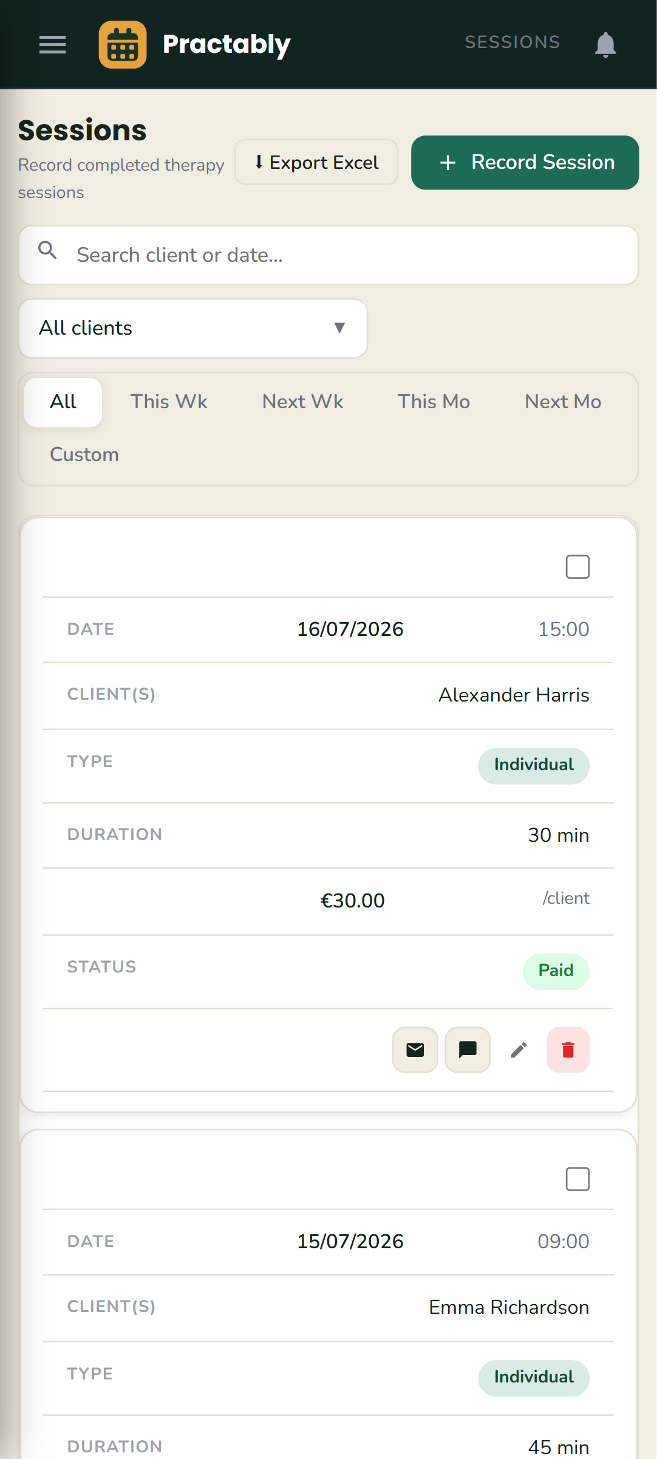Delete the 16/07/2026 session with trash icon
The height and width of the screenshot is (1459, 657).
click(568, 1050)
